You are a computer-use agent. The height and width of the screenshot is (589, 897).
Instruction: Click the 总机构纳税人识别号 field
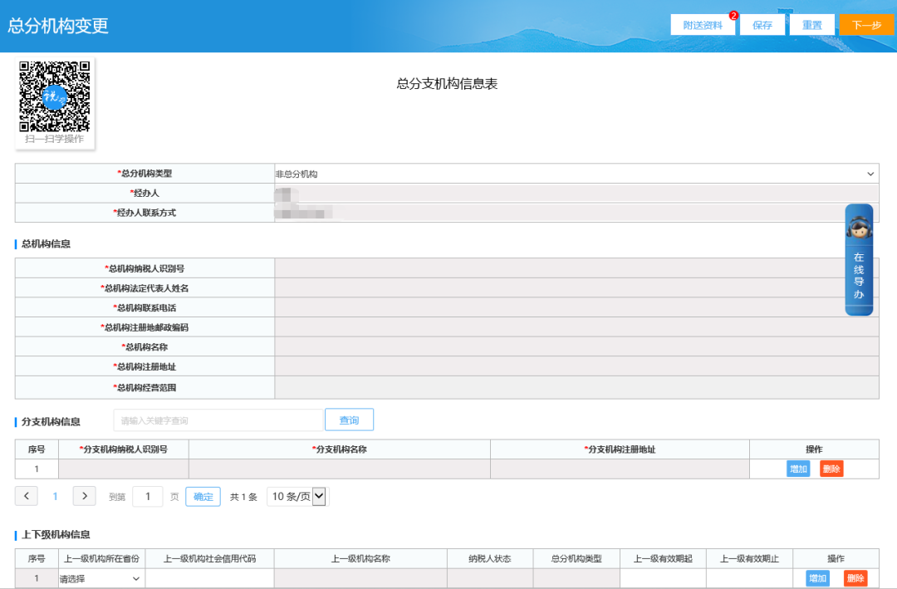click(576, 268)
